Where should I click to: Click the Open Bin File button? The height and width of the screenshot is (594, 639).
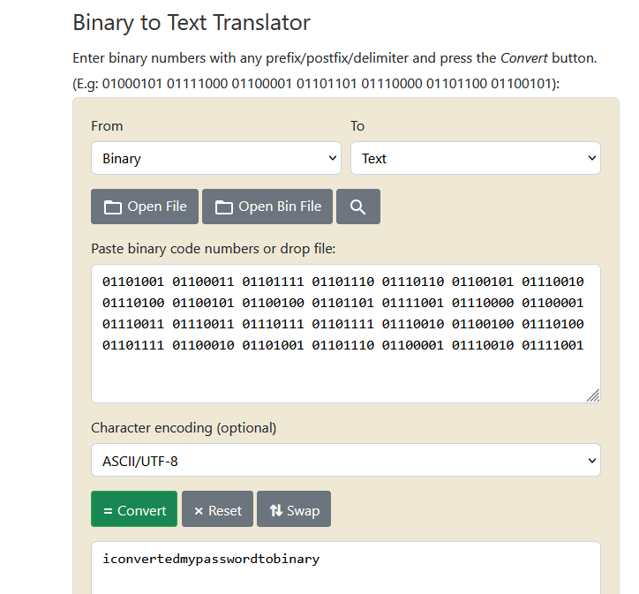tap(267, 207)
